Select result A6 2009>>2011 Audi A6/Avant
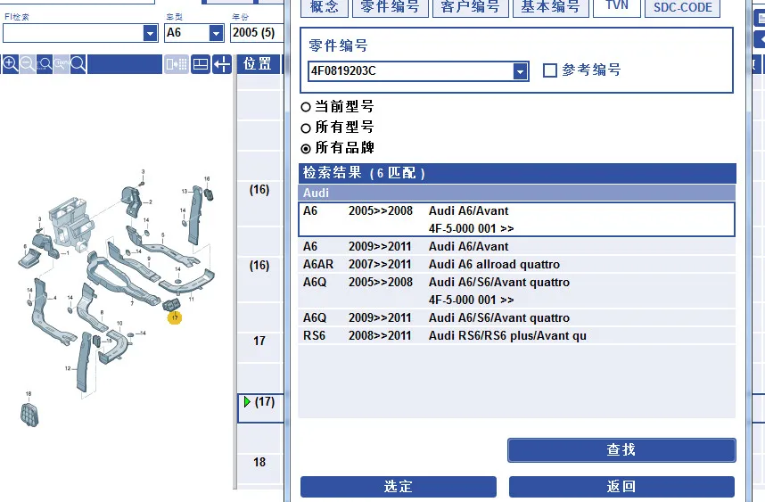Screen dimensions: 765x502 pyautogui.click(x=516, y=246)
